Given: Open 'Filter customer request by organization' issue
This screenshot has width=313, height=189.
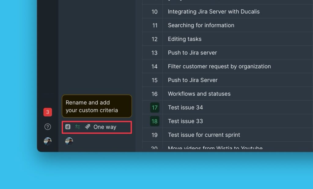Looking at the screenshot, I should (219, 66).
